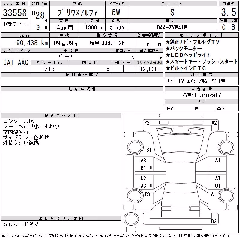The image size is (240, 240).
Task: Click the 譲渡書類期限 header
Action: tap(149, 35)
